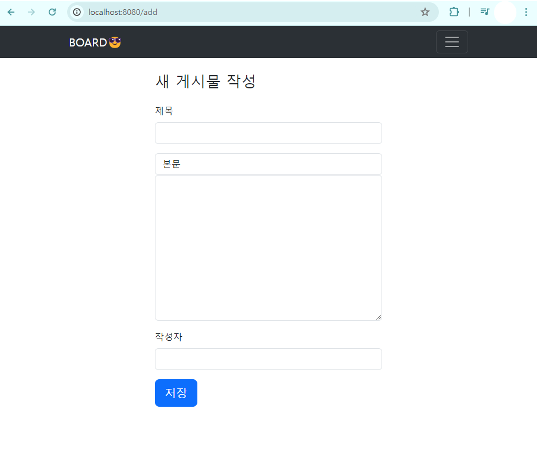Screen dimensions: 537x471
Task: Click the browser forward arrow
Action: (x=32, y=12)
